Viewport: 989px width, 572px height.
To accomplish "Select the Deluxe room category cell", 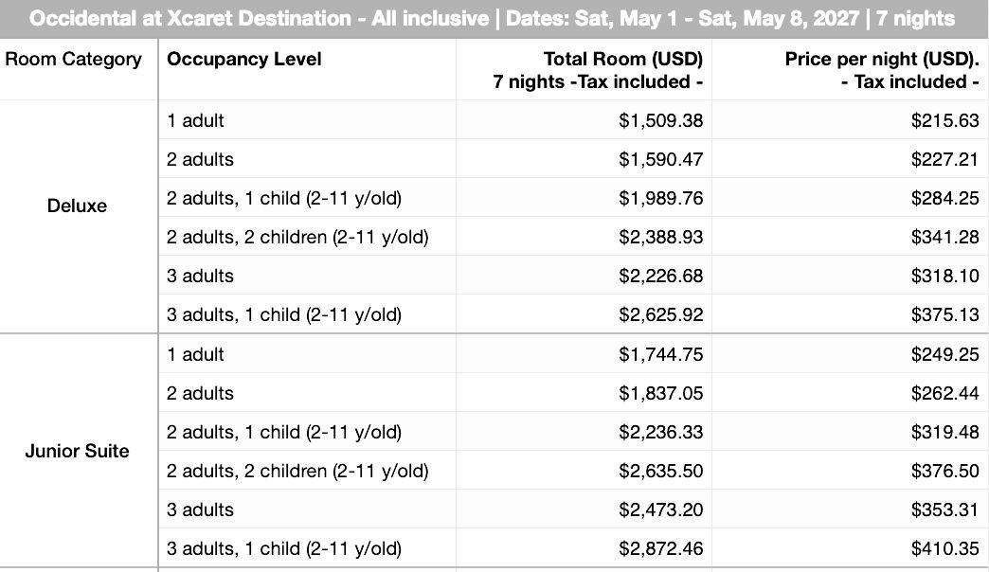I will (79, 217).
